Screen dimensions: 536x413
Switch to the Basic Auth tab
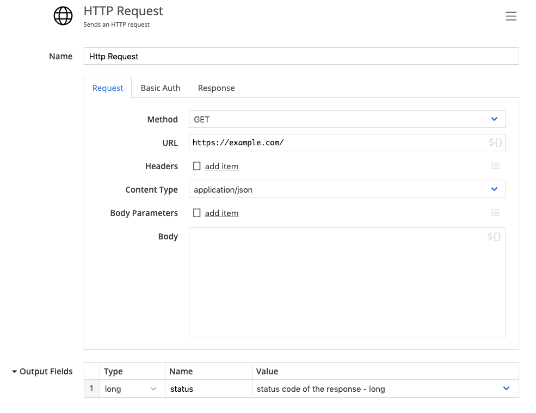[x=161, y=88]
